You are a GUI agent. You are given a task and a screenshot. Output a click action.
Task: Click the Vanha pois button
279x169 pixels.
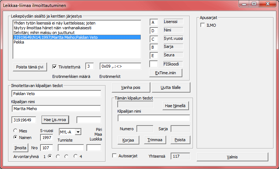[130, 88]
